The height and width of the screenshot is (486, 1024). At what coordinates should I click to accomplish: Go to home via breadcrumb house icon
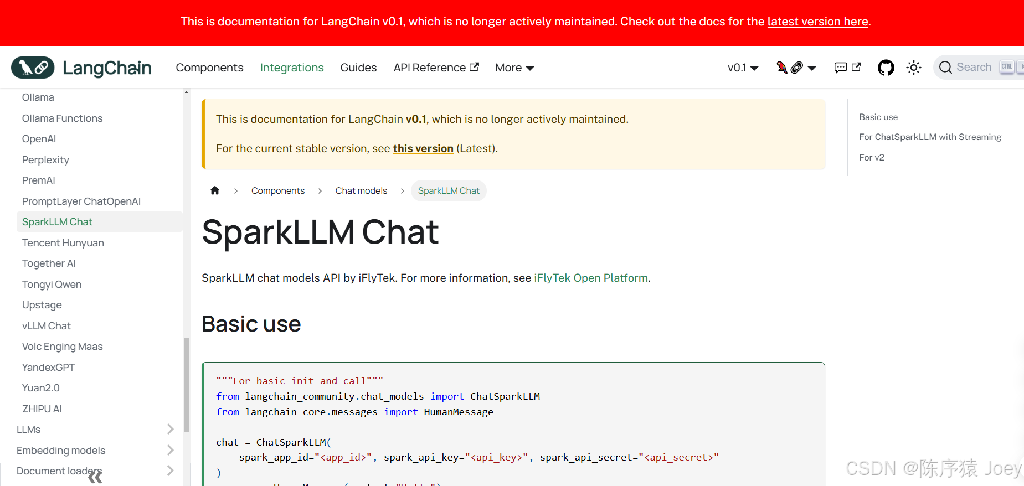click(215, 190)
